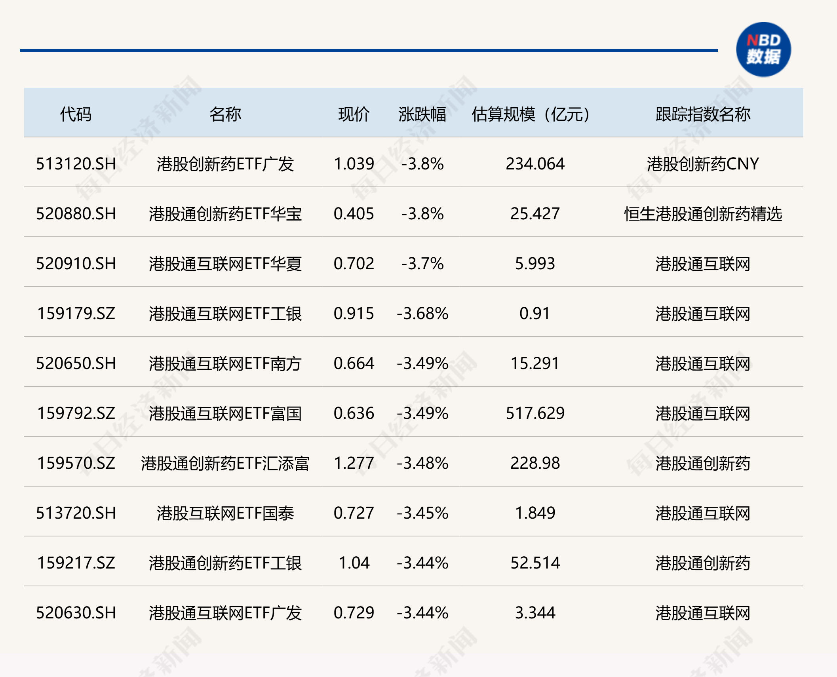Select the 代码 column header

76,114
